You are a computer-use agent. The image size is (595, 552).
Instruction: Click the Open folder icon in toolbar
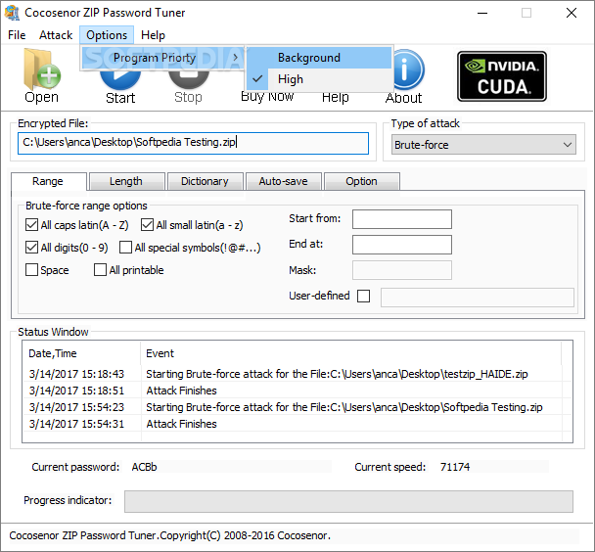click(x=42, y=70)
